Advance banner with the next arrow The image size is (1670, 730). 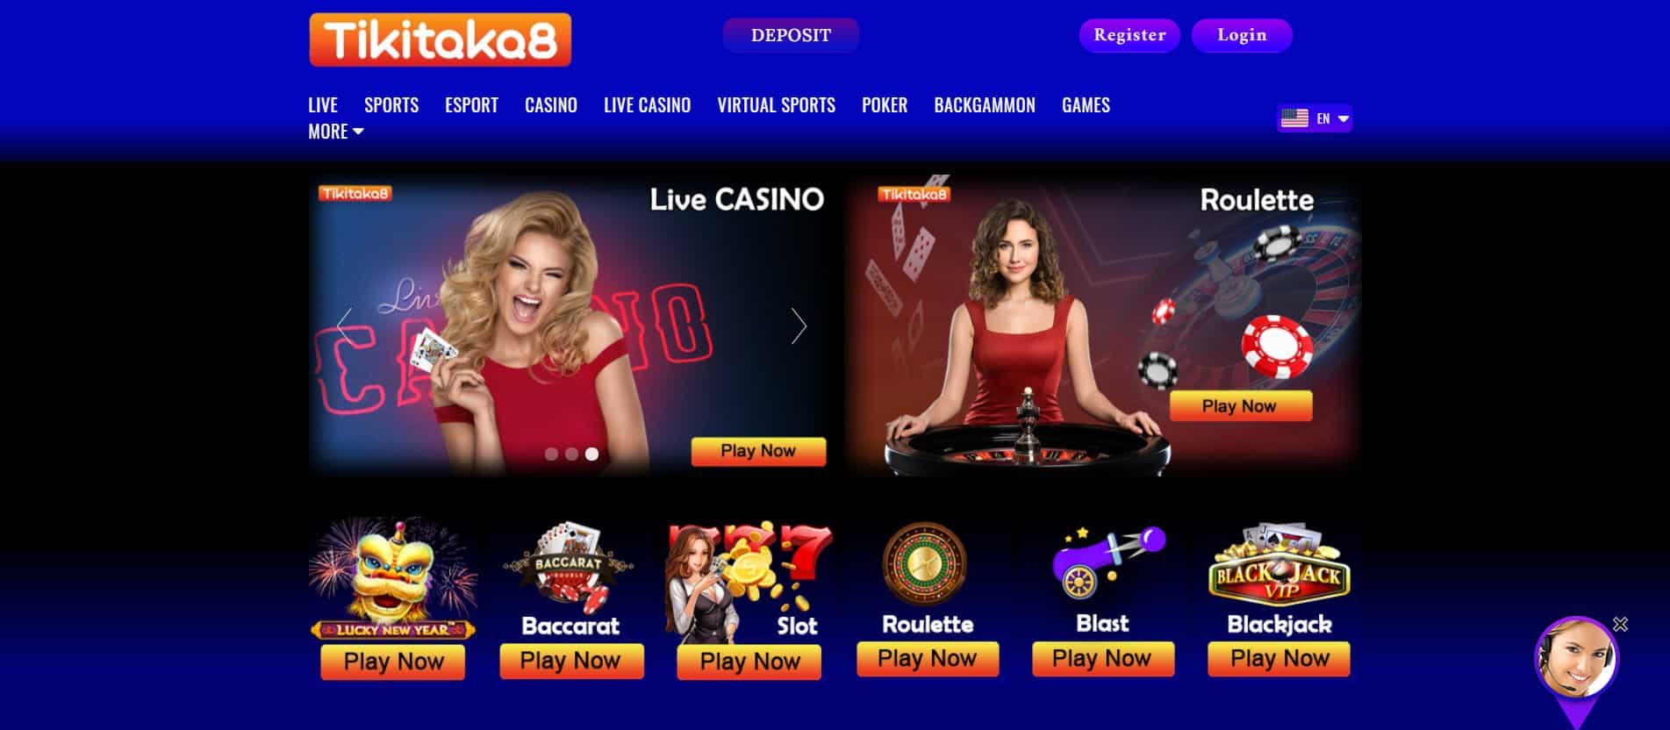[798, 326]
